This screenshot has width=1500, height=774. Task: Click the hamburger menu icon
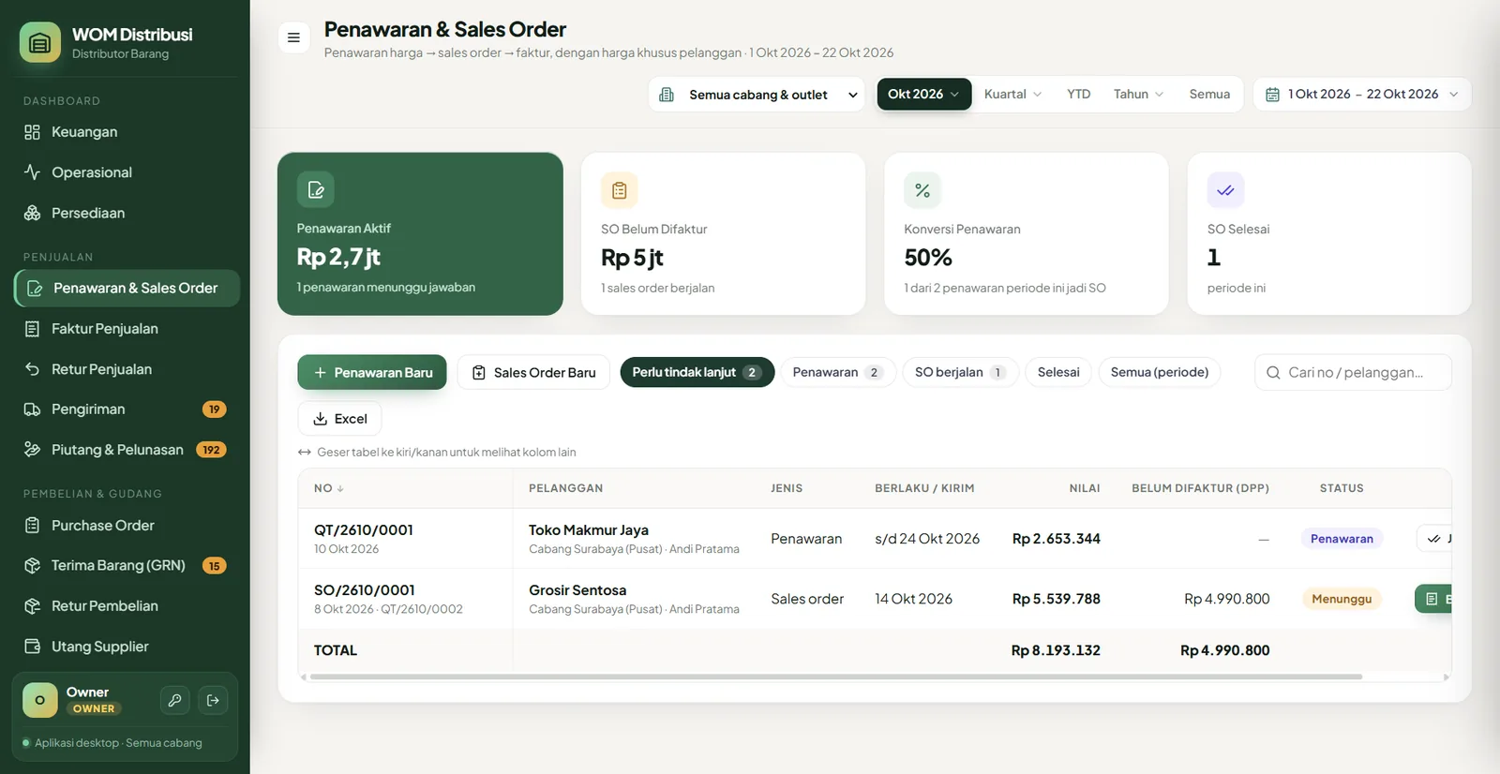click(293, 37)
